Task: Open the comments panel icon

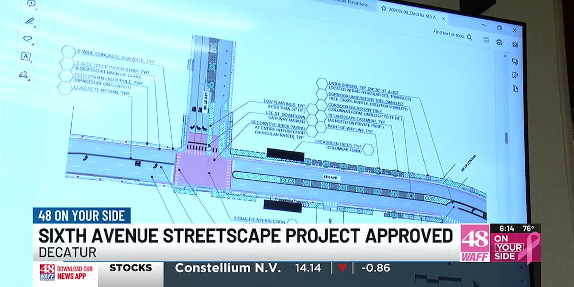Action: 515,61
